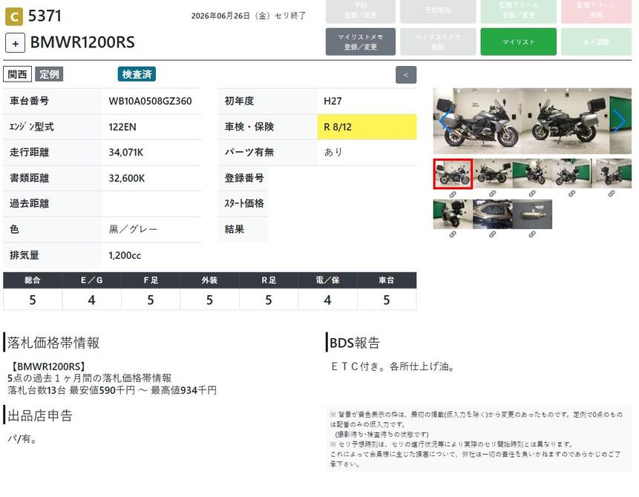Click link icon under third top-row thumbnail
The height and width of the screenshot is (497, 639).
point(532,194)
